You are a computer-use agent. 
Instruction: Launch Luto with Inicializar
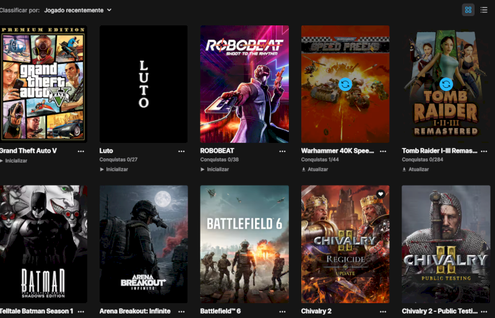(114, 170)
